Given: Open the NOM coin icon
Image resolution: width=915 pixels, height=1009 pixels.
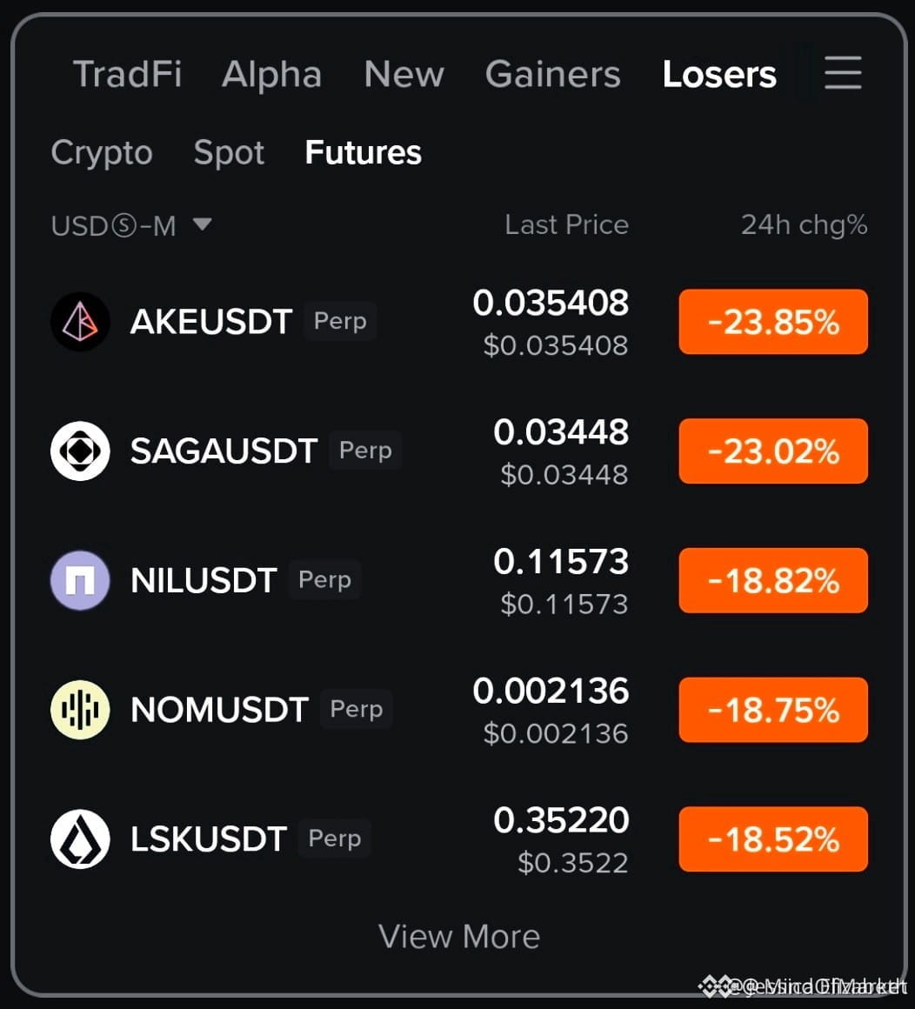Looking at the screenshot, I should tap(80, 710).
